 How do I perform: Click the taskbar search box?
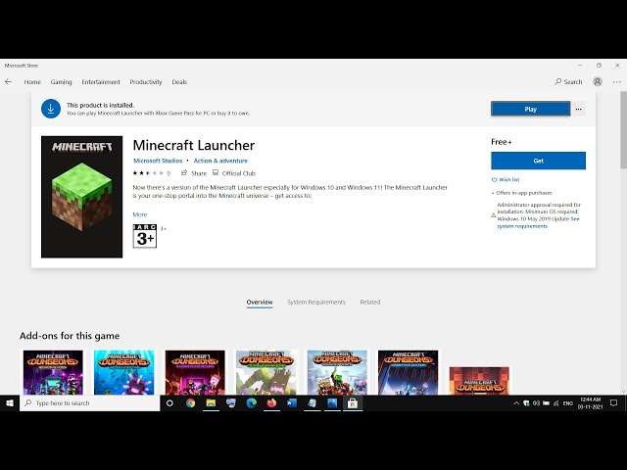click(x=89, y=403)
